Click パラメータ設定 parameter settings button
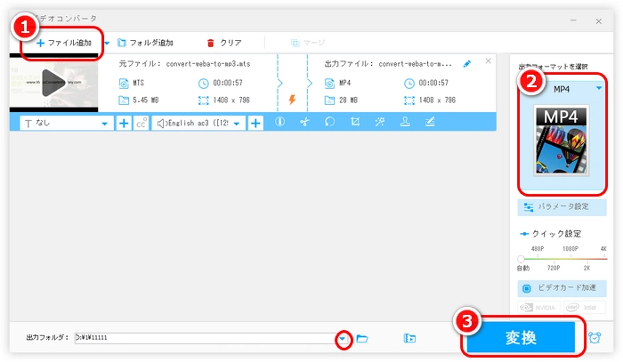623x362 pixels. click(562, 207)
